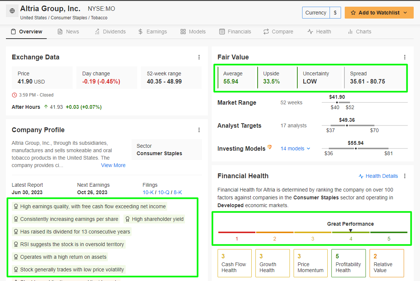This screenshot has width=420, height=281.
Task: Click the Next Earnings date Oct 26, 2023
Action: 92,192
